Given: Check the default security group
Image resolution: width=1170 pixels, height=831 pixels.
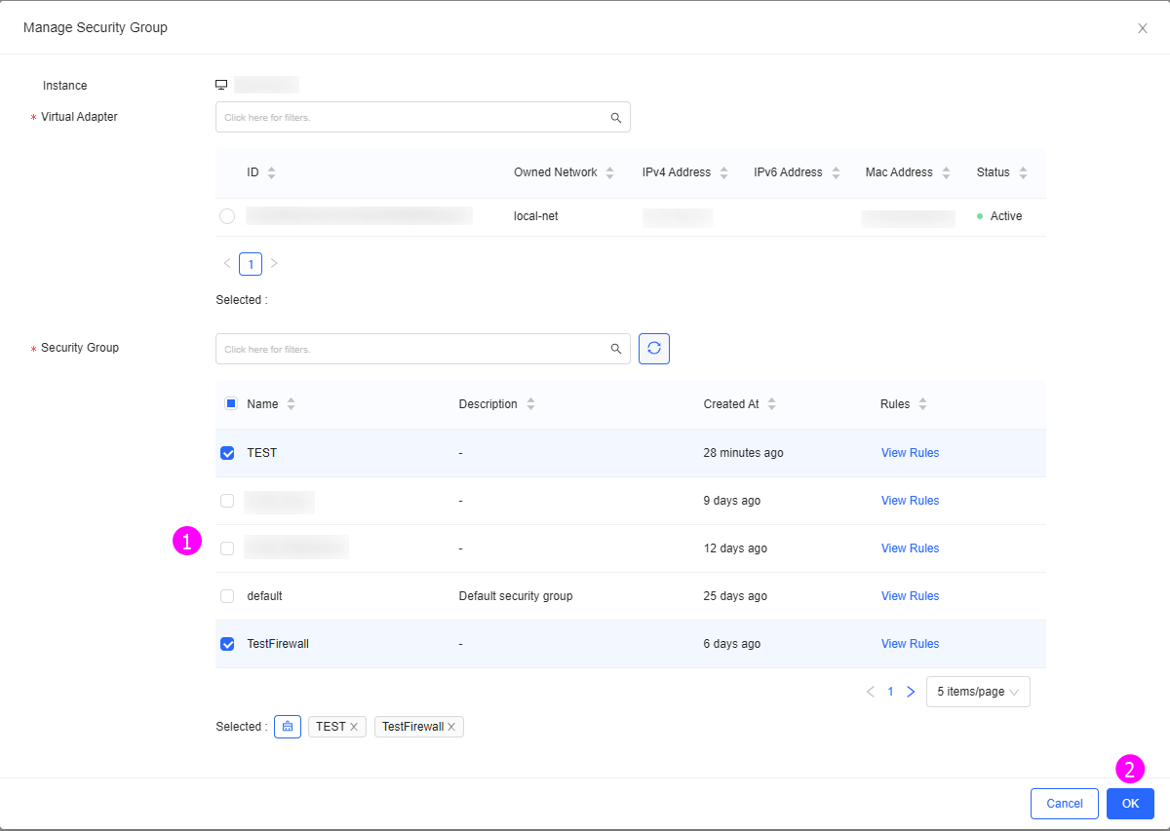Looking at the screenshot, I should coord(227,596).
